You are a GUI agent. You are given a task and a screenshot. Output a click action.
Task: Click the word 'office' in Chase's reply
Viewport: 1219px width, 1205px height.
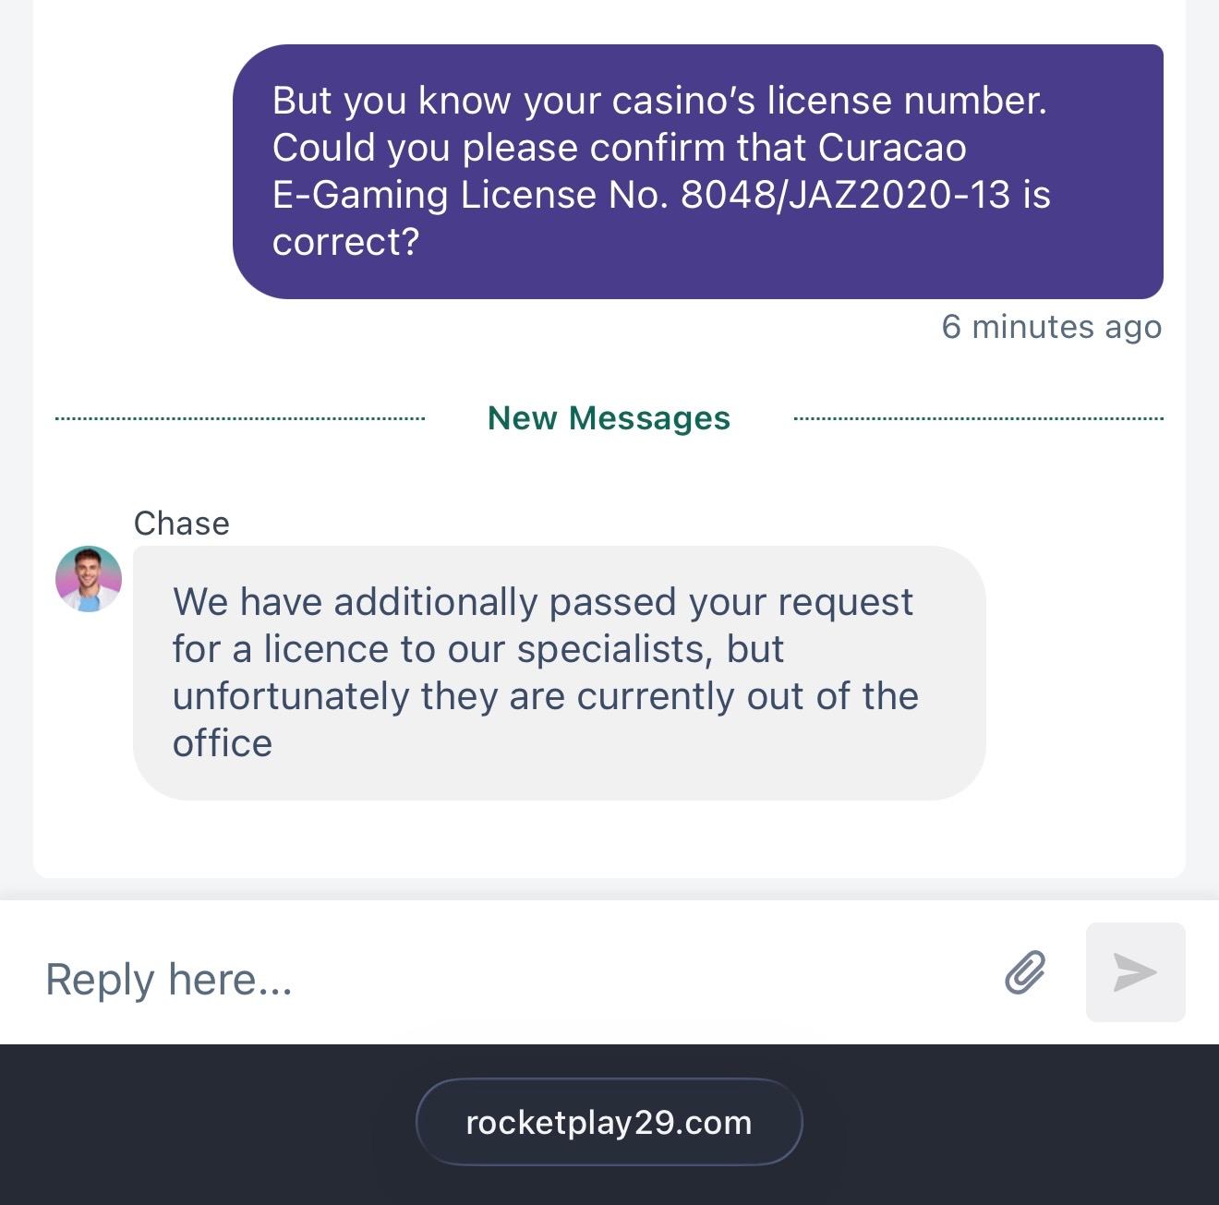pos(223,743)
